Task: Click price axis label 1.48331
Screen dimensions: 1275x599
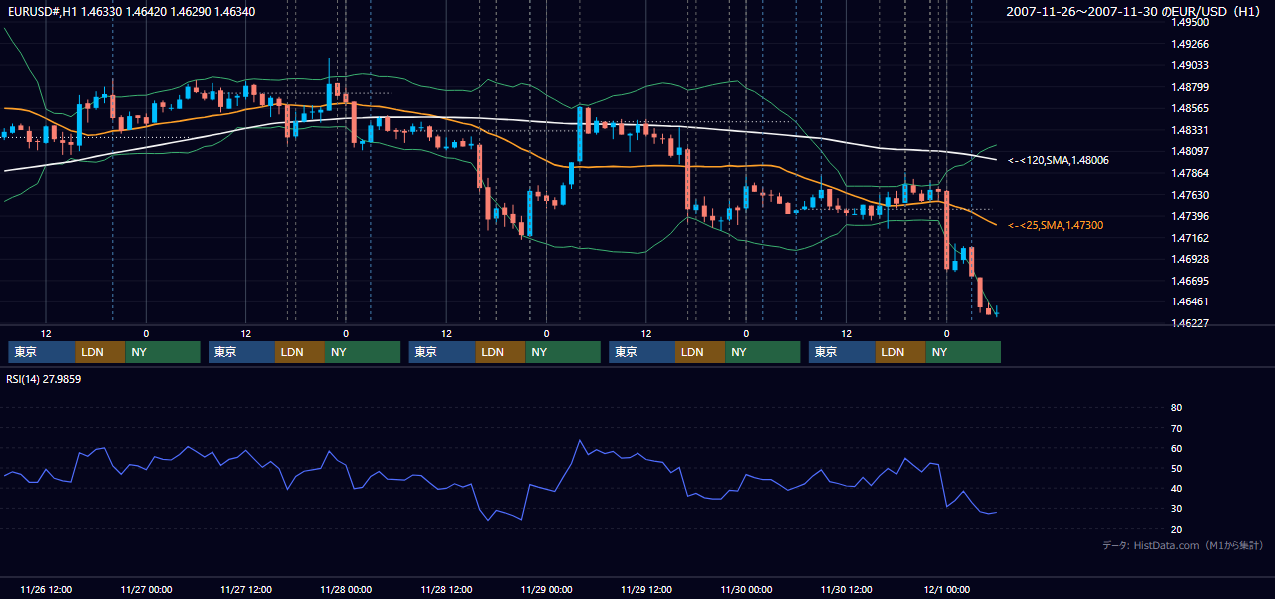Action: point(1190,130)
